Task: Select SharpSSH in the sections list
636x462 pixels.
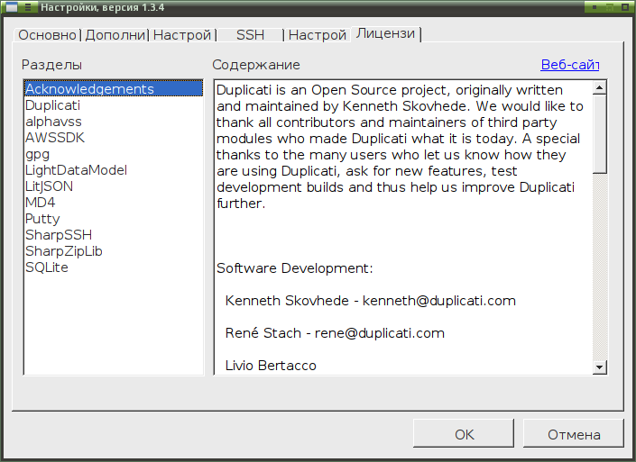Action: tap(113, 235)
